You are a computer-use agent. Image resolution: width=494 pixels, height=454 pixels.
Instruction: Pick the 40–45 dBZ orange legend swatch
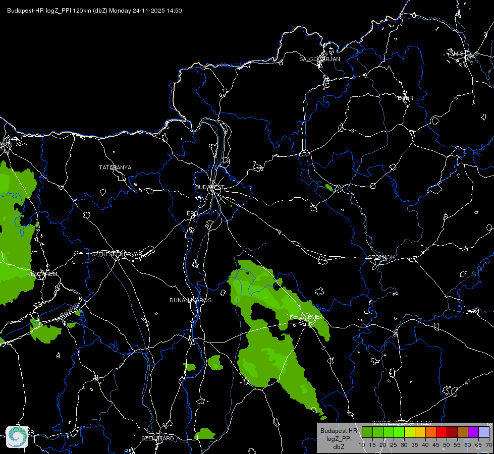click(x=431, y=432)
